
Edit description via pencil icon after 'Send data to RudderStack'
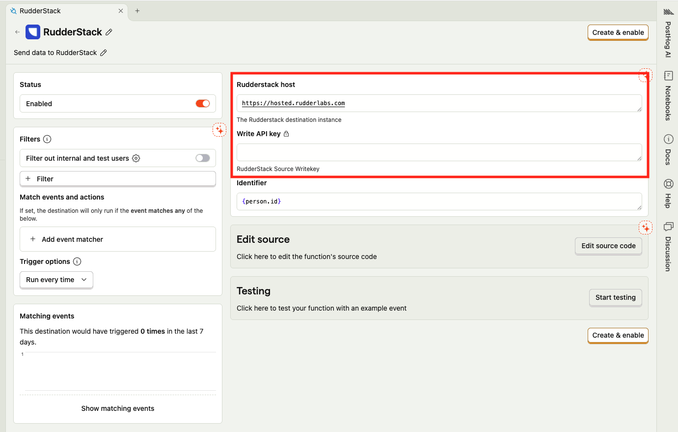point(104,53)
